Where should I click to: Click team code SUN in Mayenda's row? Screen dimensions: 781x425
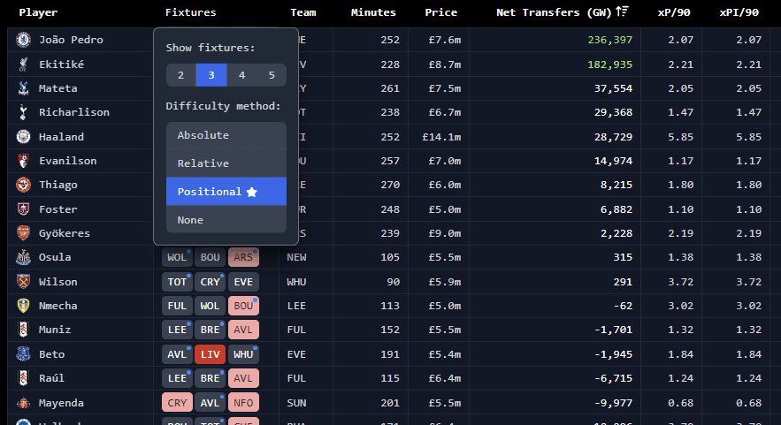pyautogui.click(x=296, y=403)
